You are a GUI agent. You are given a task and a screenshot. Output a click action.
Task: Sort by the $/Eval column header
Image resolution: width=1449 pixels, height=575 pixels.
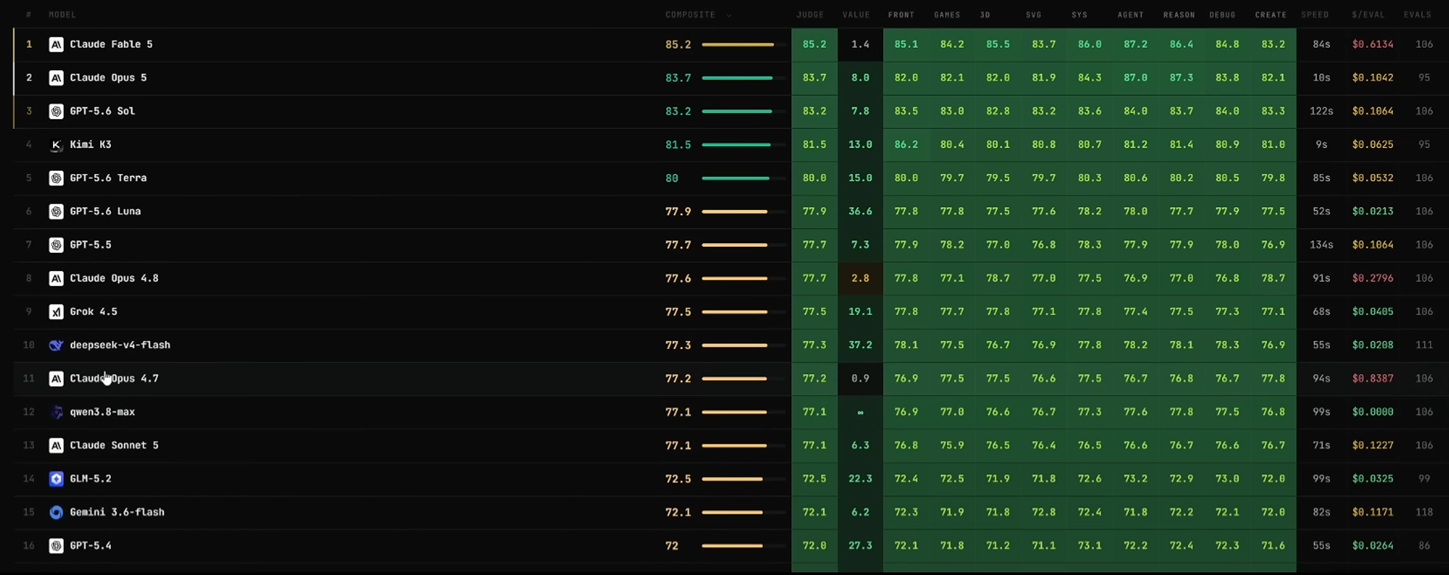tap(1368, 14)
